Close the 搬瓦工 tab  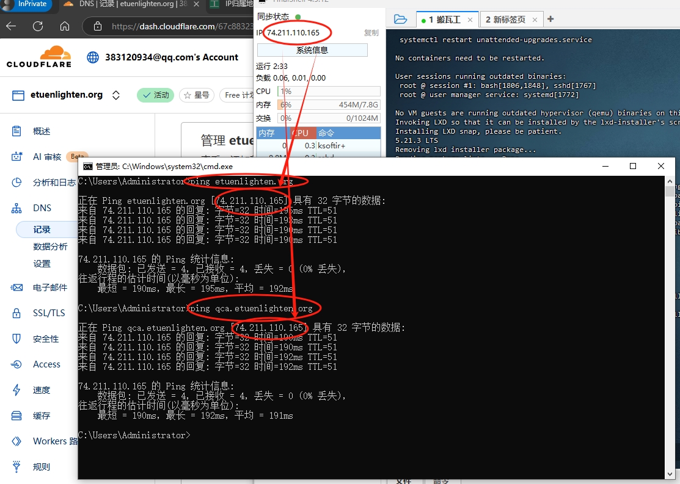470,20
